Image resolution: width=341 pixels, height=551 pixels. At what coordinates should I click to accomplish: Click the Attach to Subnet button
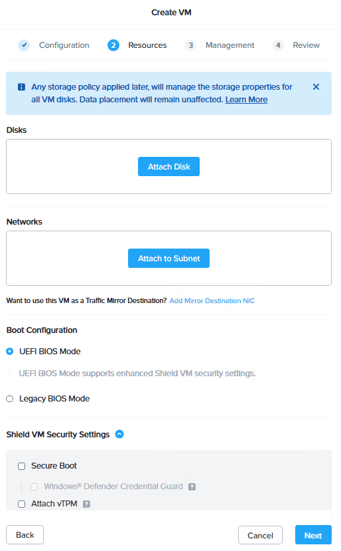pos(169,259)
